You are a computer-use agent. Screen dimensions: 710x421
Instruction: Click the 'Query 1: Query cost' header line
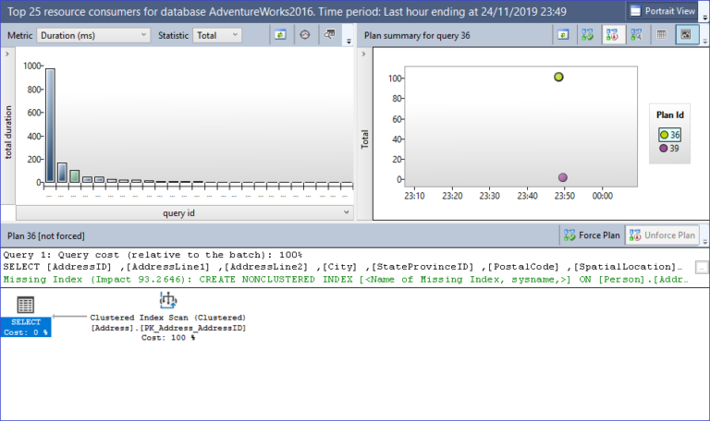153,255
